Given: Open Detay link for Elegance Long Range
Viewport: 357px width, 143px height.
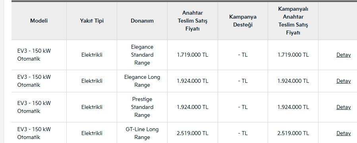Looking at the screenshot, I should pos(343,81).
